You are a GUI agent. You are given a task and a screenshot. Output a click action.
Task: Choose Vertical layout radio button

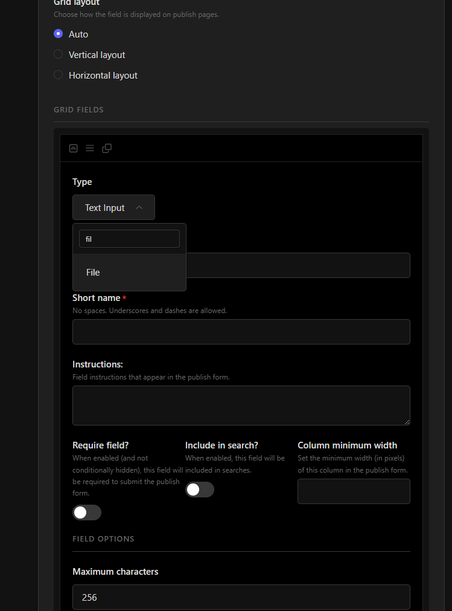click(59, 55)
